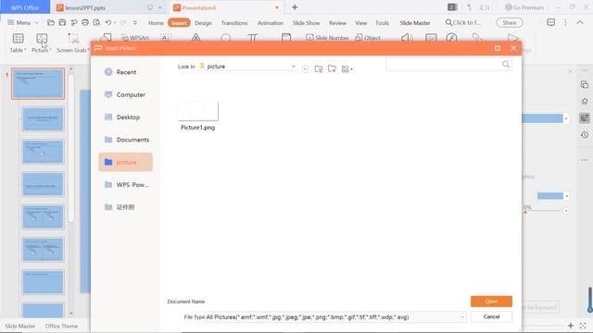Open the Review tab
The image size is (593, 333).
(x=337, y=23)
